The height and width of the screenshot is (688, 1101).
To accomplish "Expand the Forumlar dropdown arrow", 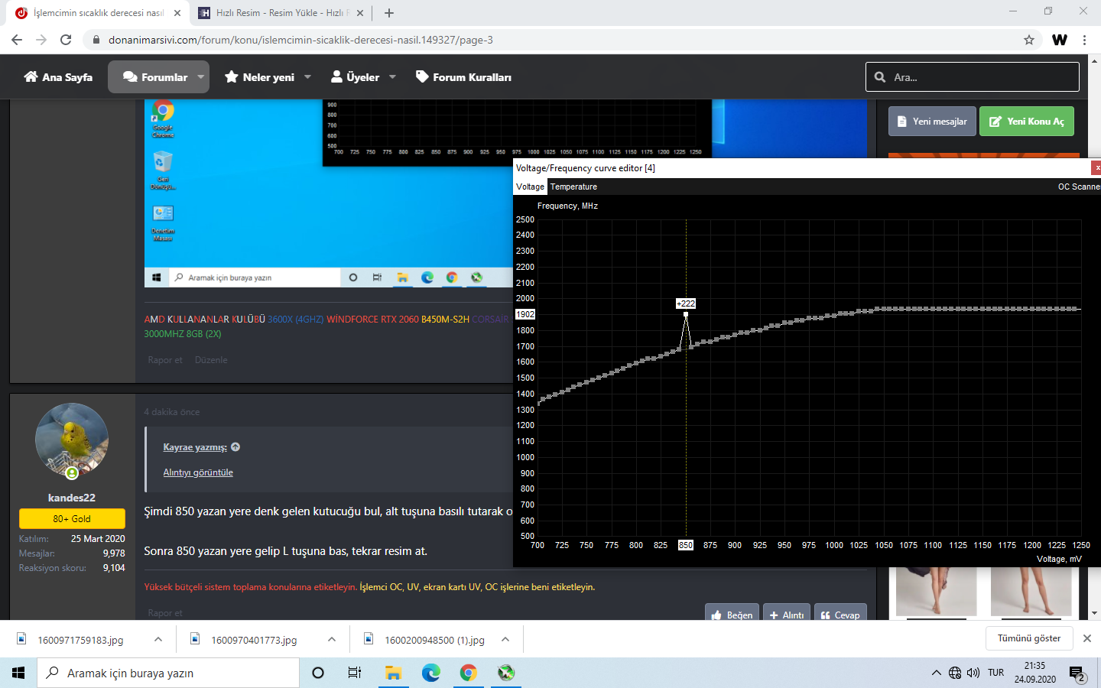I will [x=201, y=77].
